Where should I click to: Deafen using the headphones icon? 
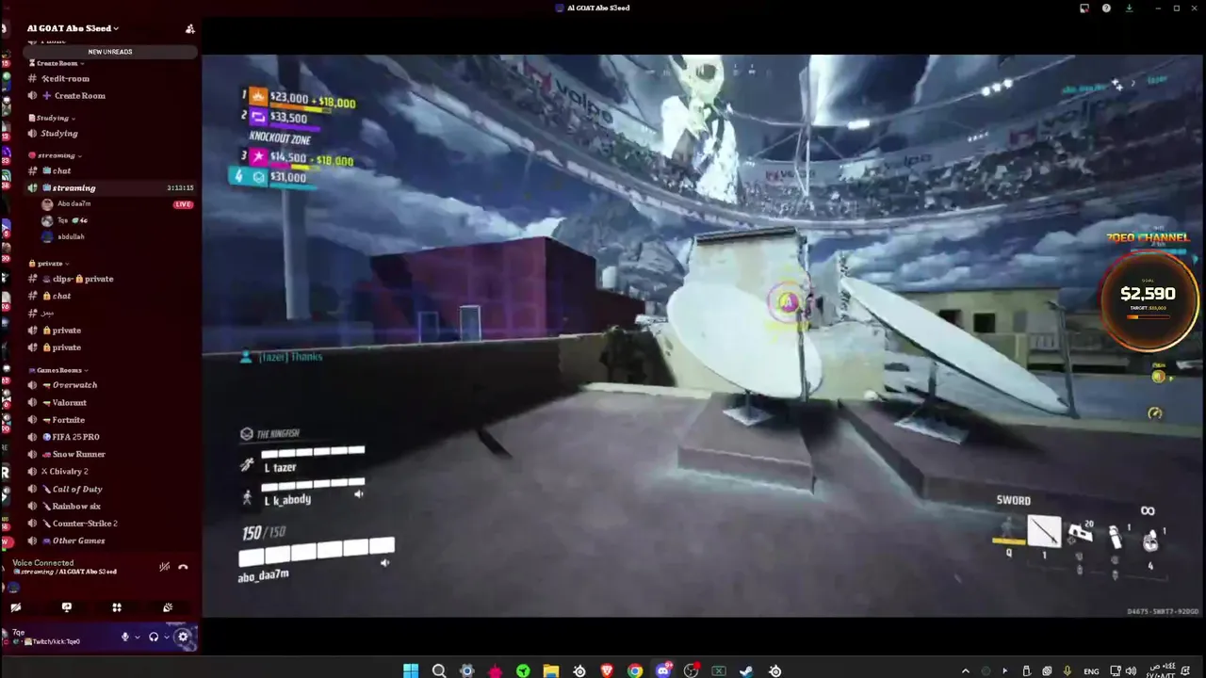(154, 638)
